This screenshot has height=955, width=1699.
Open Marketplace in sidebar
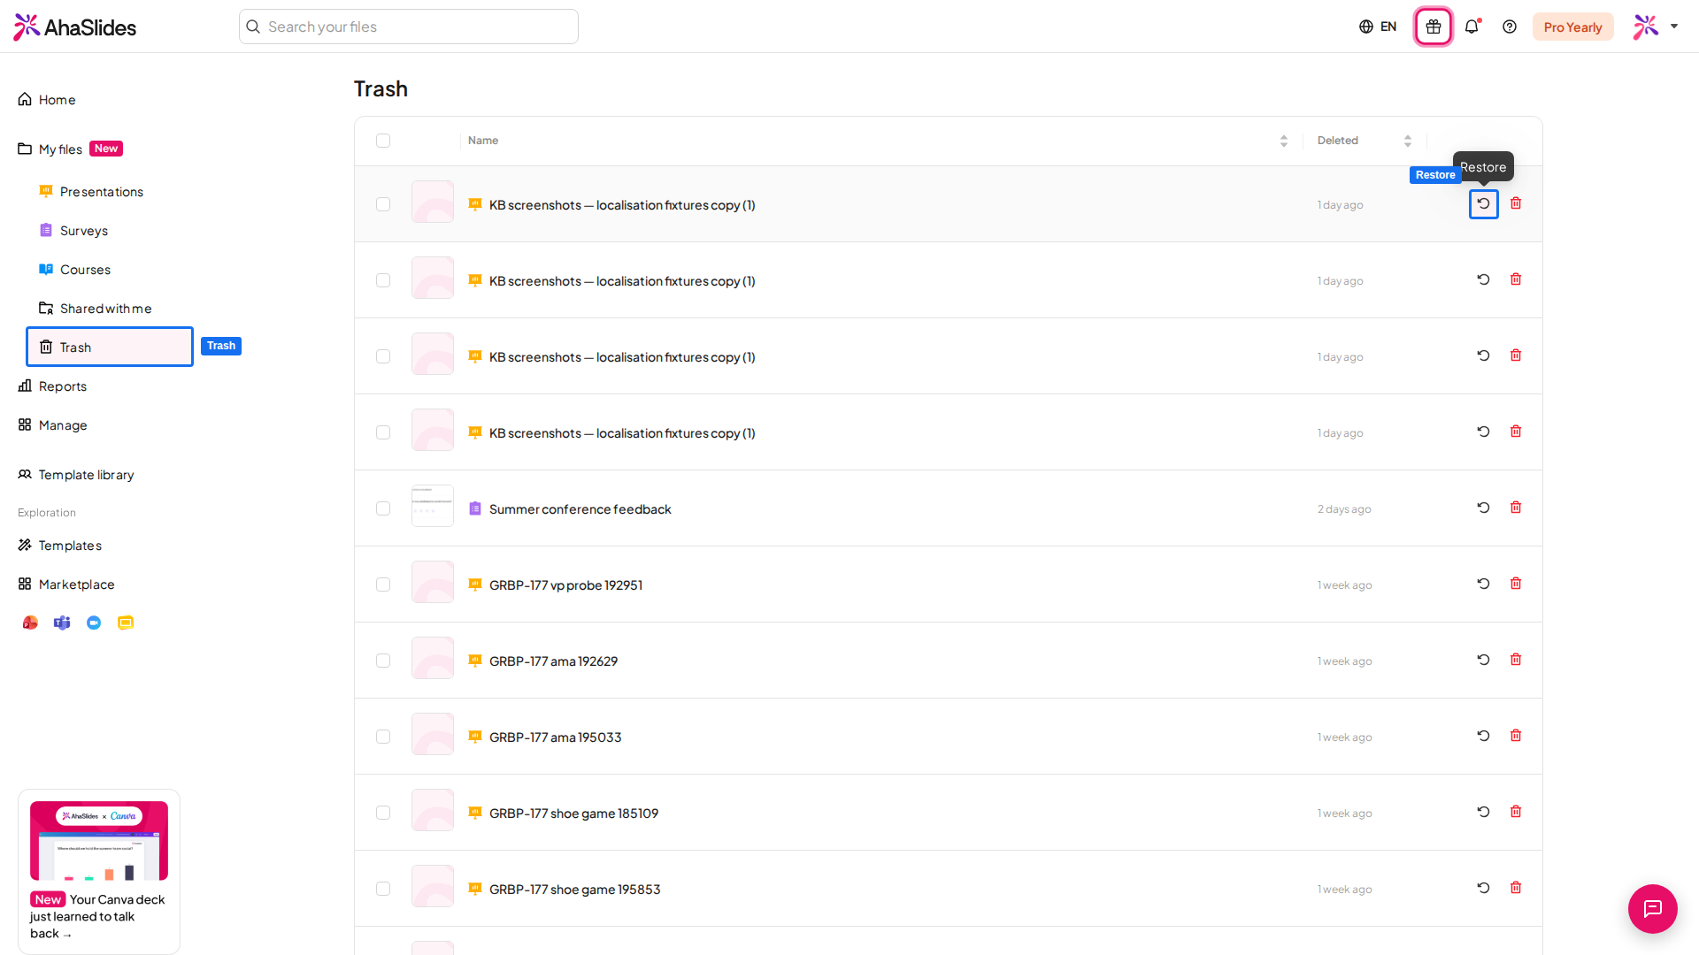click(66, 584)
